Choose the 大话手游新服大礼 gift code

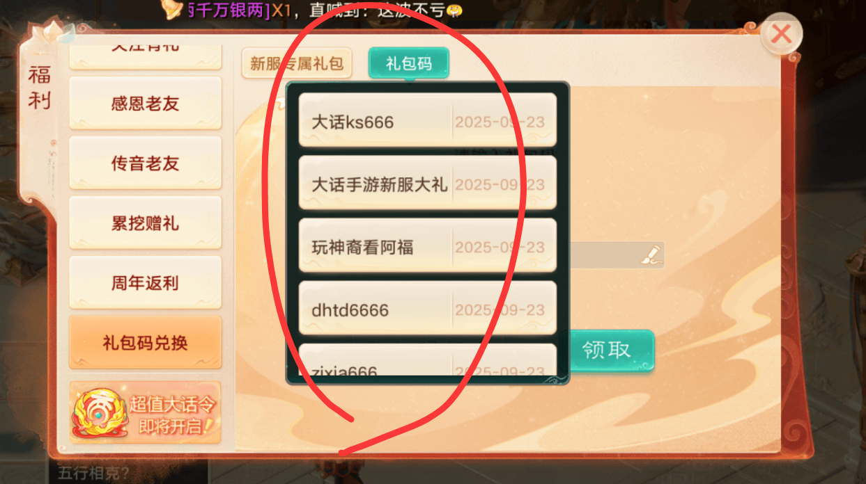click(x=428, y=183)
